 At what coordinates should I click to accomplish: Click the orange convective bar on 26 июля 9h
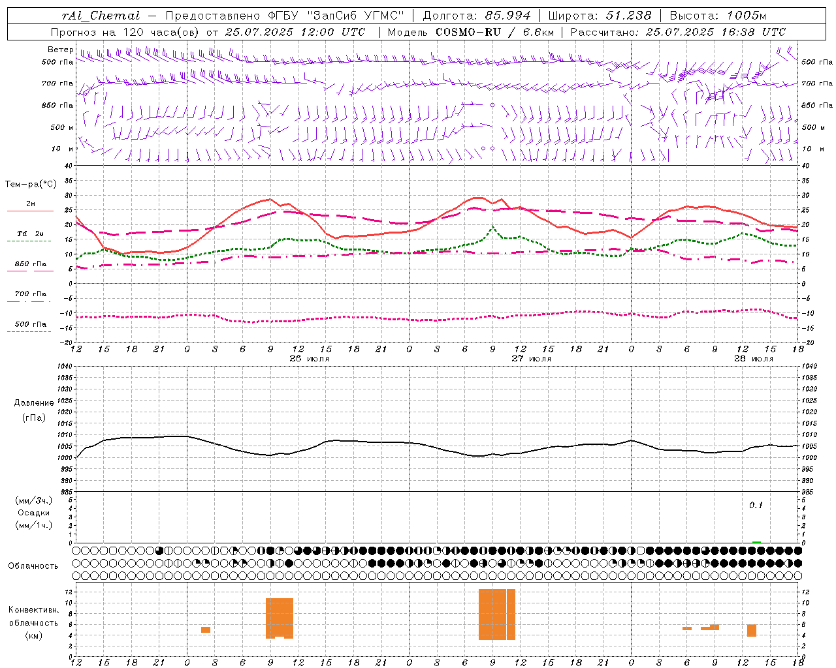pos(280,618)
